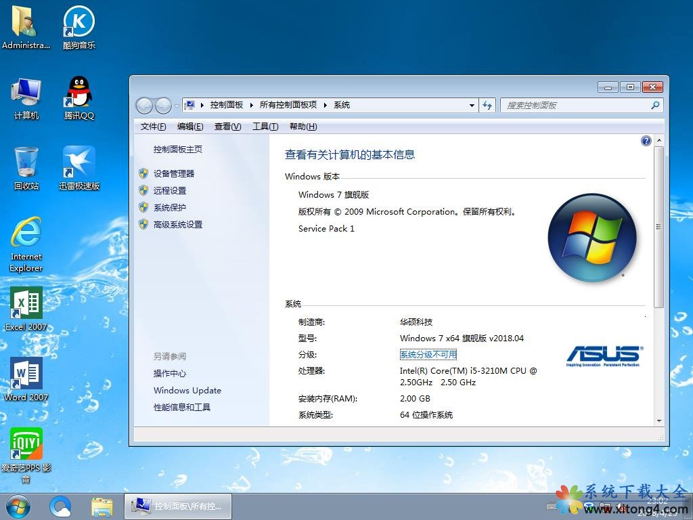693x520 pixels.
Task: Expand breadcrumb arrow before 控制面板
Action: click(202, 105)
